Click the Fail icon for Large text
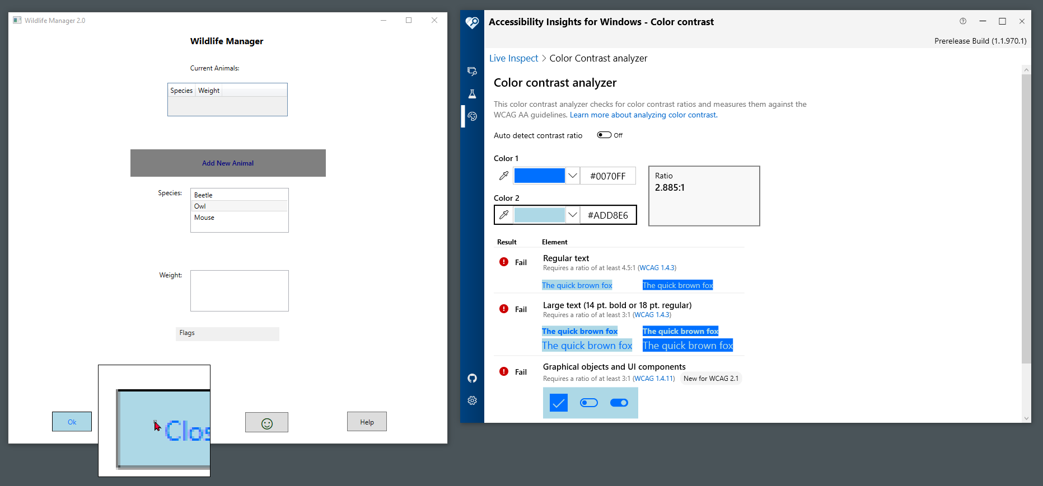 pyautogui.click(x=504, y=309)
